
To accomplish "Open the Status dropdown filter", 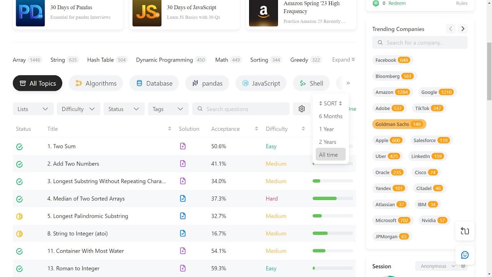I will pyautogui.click(x=124, y=109).
